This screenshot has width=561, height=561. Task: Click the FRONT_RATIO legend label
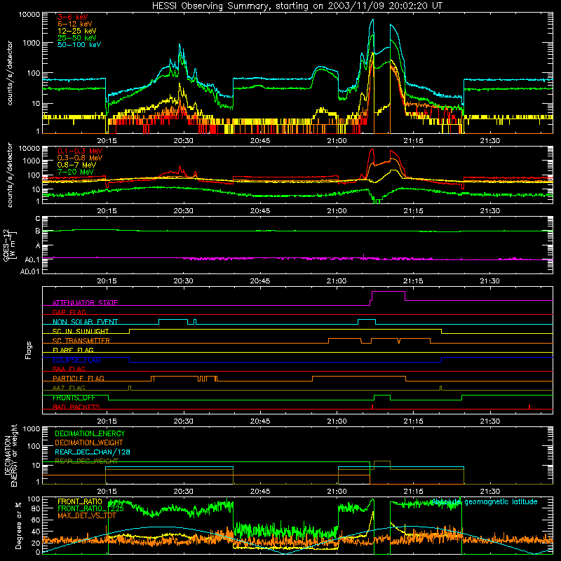(80, 501)
